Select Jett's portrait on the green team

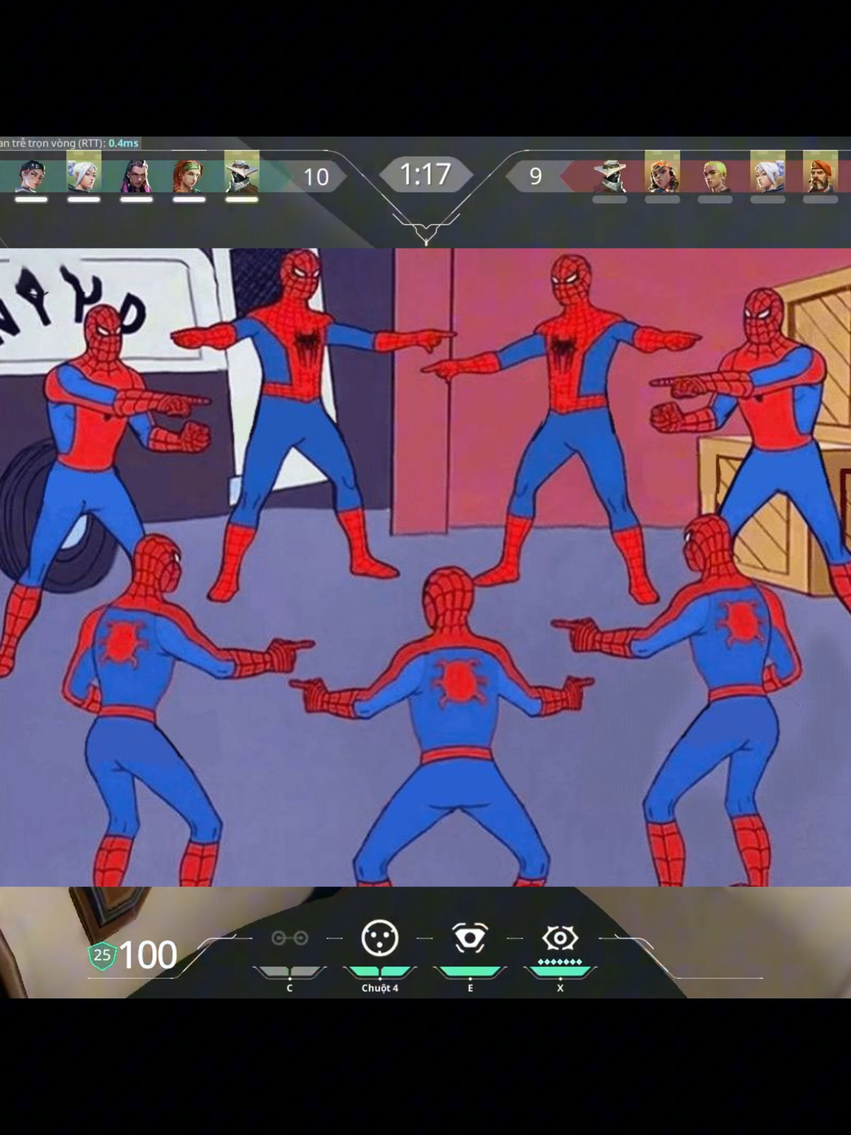point(84,171)
